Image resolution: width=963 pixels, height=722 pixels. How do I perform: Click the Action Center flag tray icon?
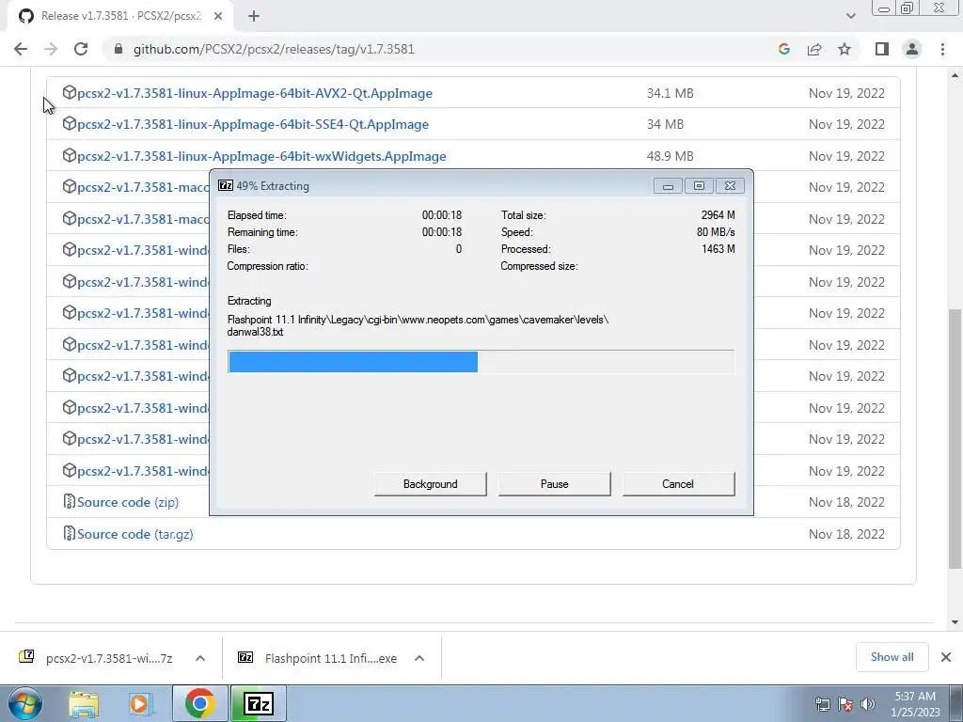coord(845,704)
